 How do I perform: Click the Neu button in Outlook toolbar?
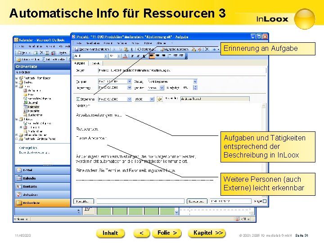(x=23, y=53)
